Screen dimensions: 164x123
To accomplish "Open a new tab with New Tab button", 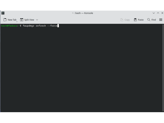I will [10, 20].
